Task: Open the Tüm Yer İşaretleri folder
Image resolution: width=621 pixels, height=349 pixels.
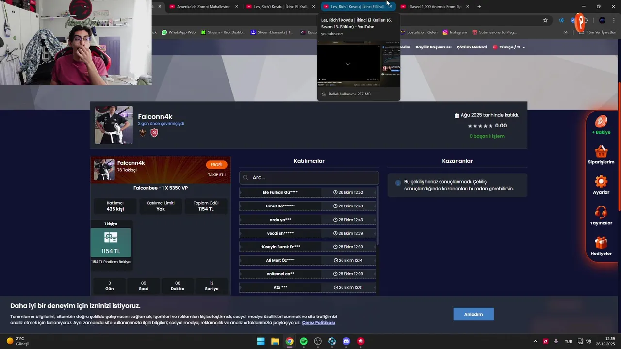Action: [598, 32]
